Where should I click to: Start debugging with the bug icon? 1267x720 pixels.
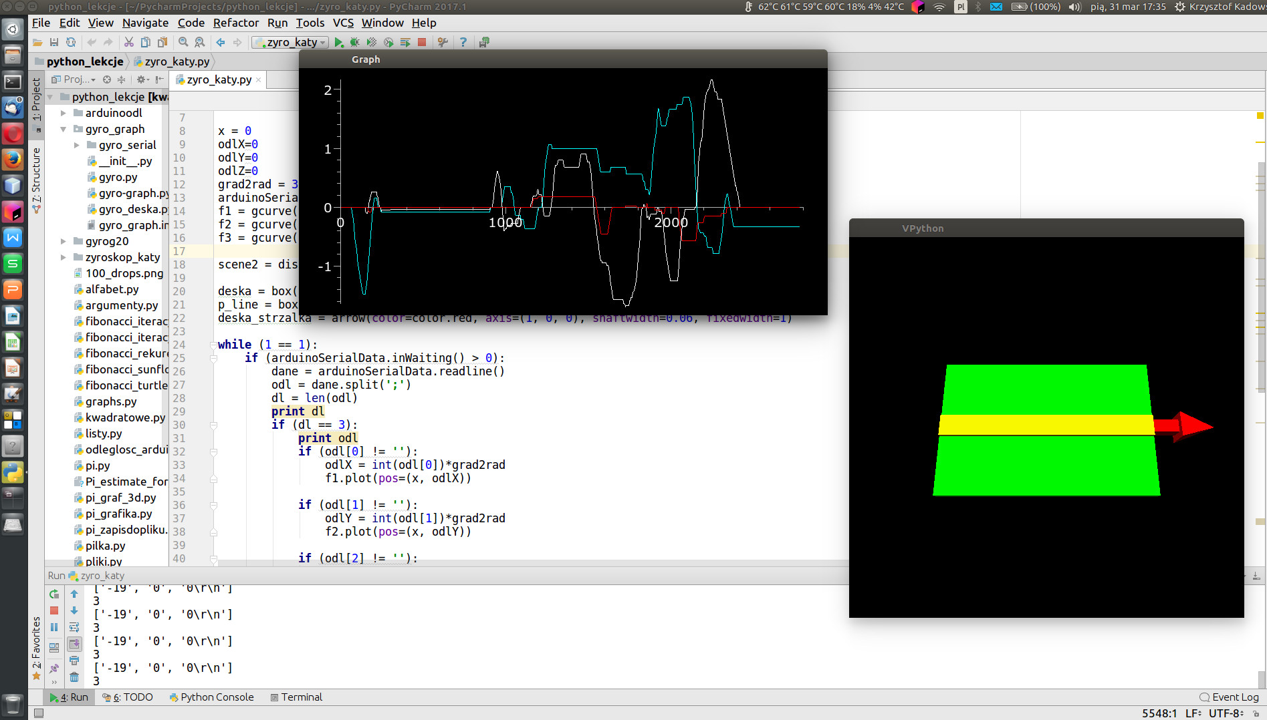click(355, 42)
